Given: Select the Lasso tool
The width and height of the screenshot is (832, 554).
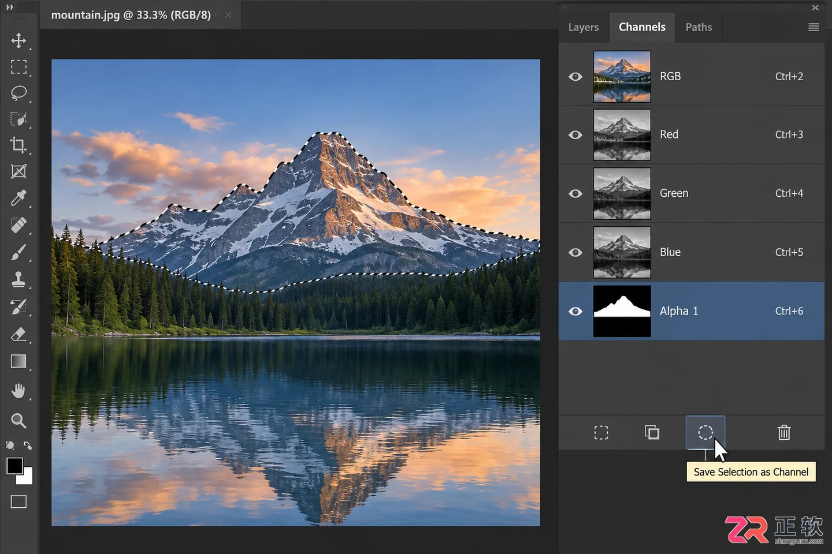Looking at the screenshot, I should click(18, 93).
